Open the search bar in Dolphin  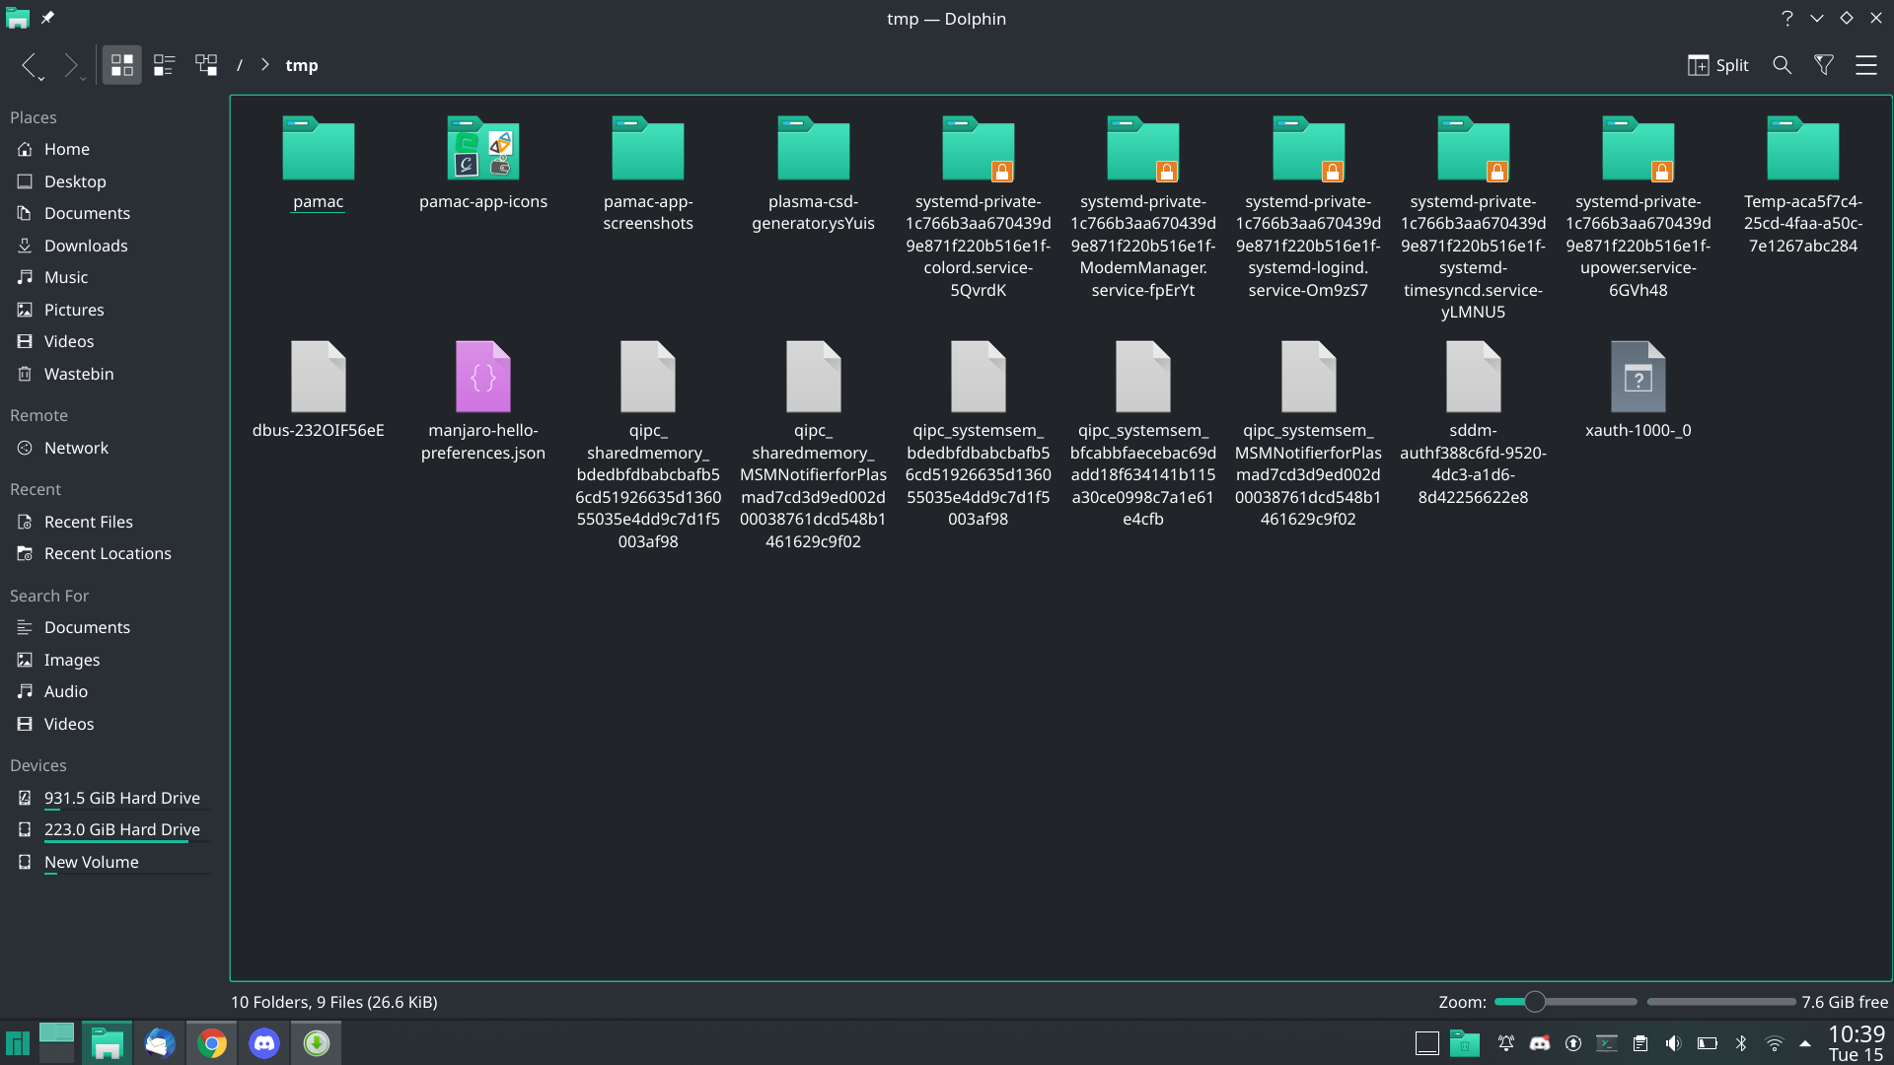(x=1783, y=65)
